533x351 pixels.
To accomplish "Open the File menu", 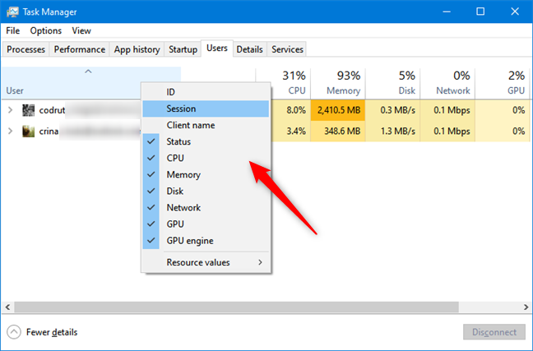I will tap(13, 30).
